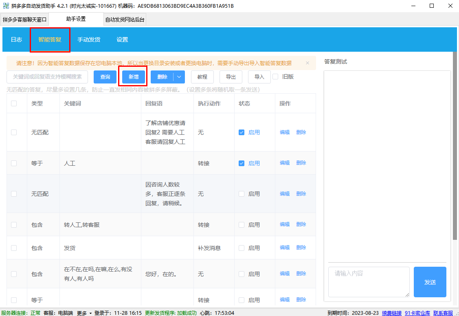459x316 pixels.
Task: Enable 启用 status for 因咨询人数较多 row
Action: coord(242,194)
